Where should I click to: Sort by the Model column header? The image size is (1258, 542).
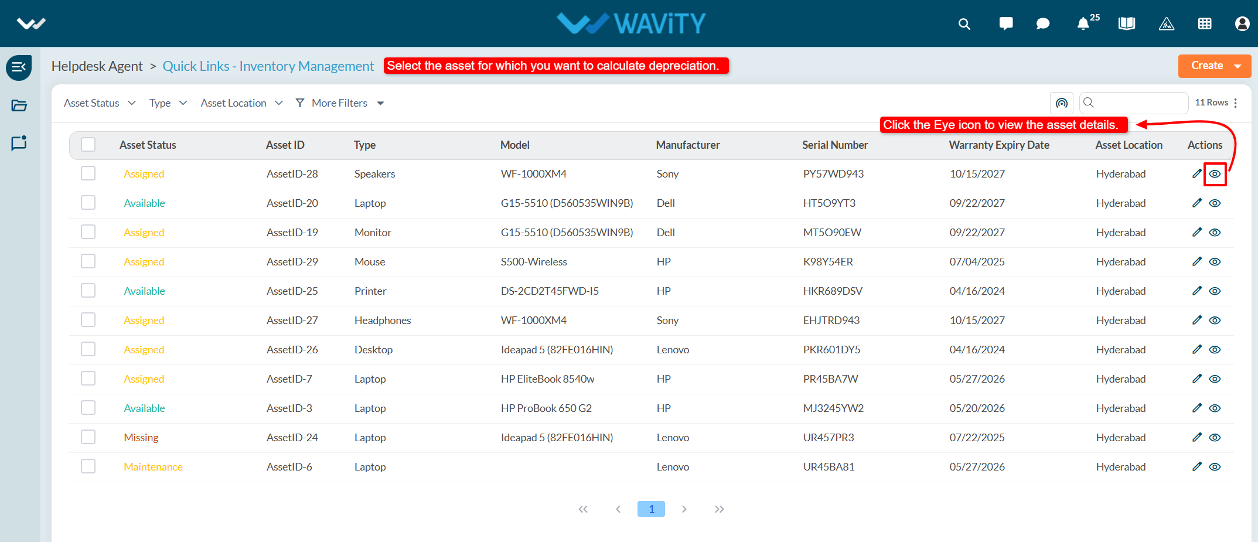coord(515,145)
